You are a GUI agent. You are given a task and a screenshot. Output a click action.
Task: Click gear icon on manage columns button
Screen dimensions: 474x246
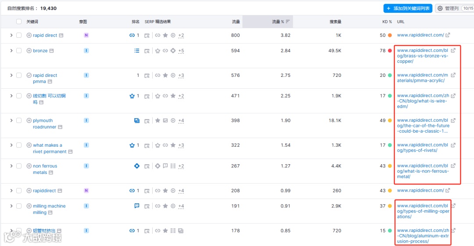[440, 8]
